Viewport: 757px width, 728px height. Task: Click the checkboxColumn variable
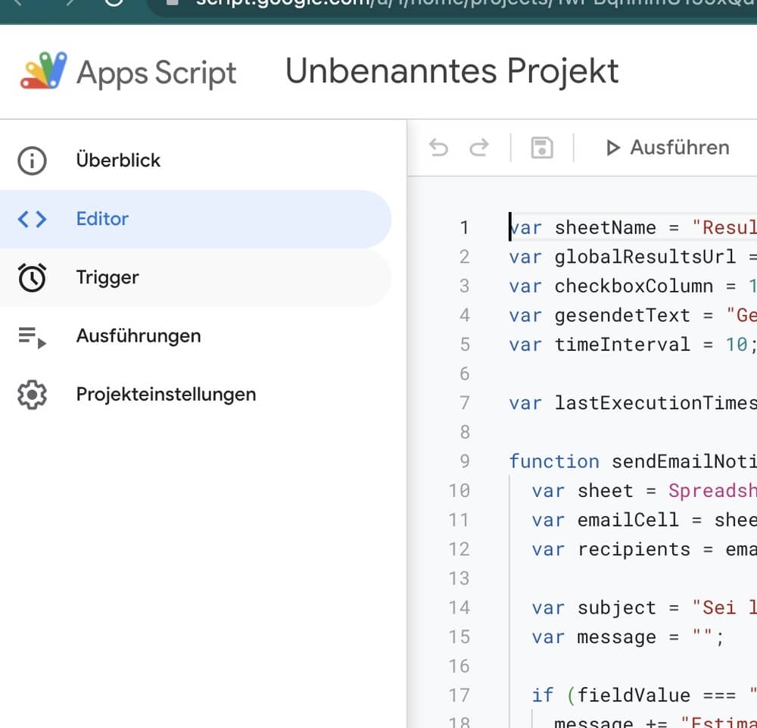pos(634,286)
